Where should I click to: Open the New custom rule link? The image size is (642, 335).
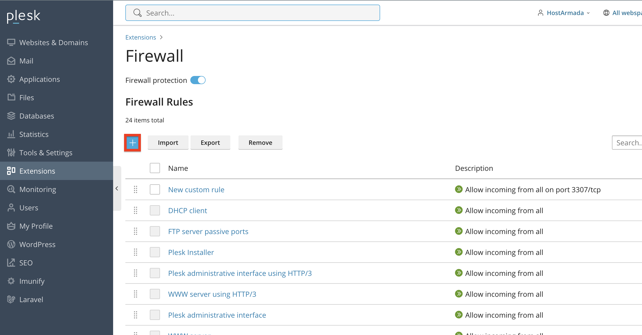coord(196,189)
